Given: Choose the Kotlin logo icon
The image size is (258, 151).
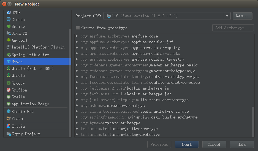Looking at the screenshot, I should coord(9,126).
